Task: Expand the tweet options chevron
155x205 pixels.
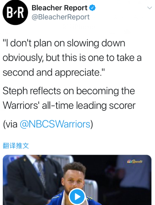Action: tap(149, 8)
